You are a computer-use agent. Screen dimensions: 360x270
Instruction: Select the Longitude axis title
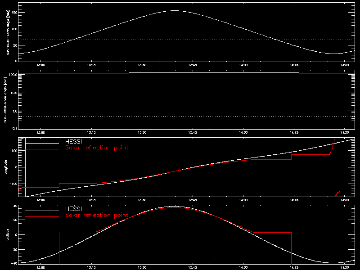(5, 167)
